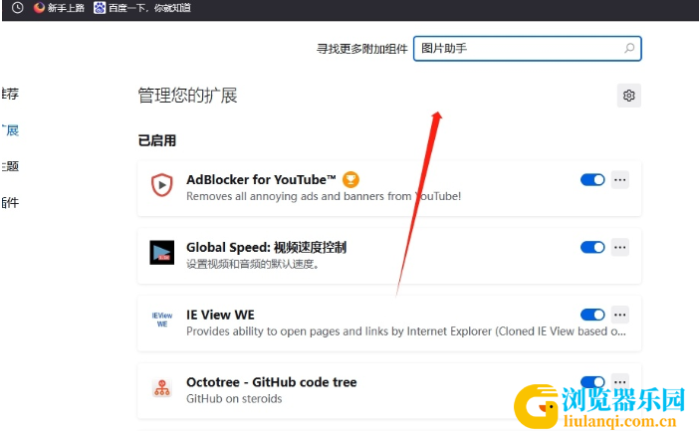Click the Octotree extension icon

162,387
